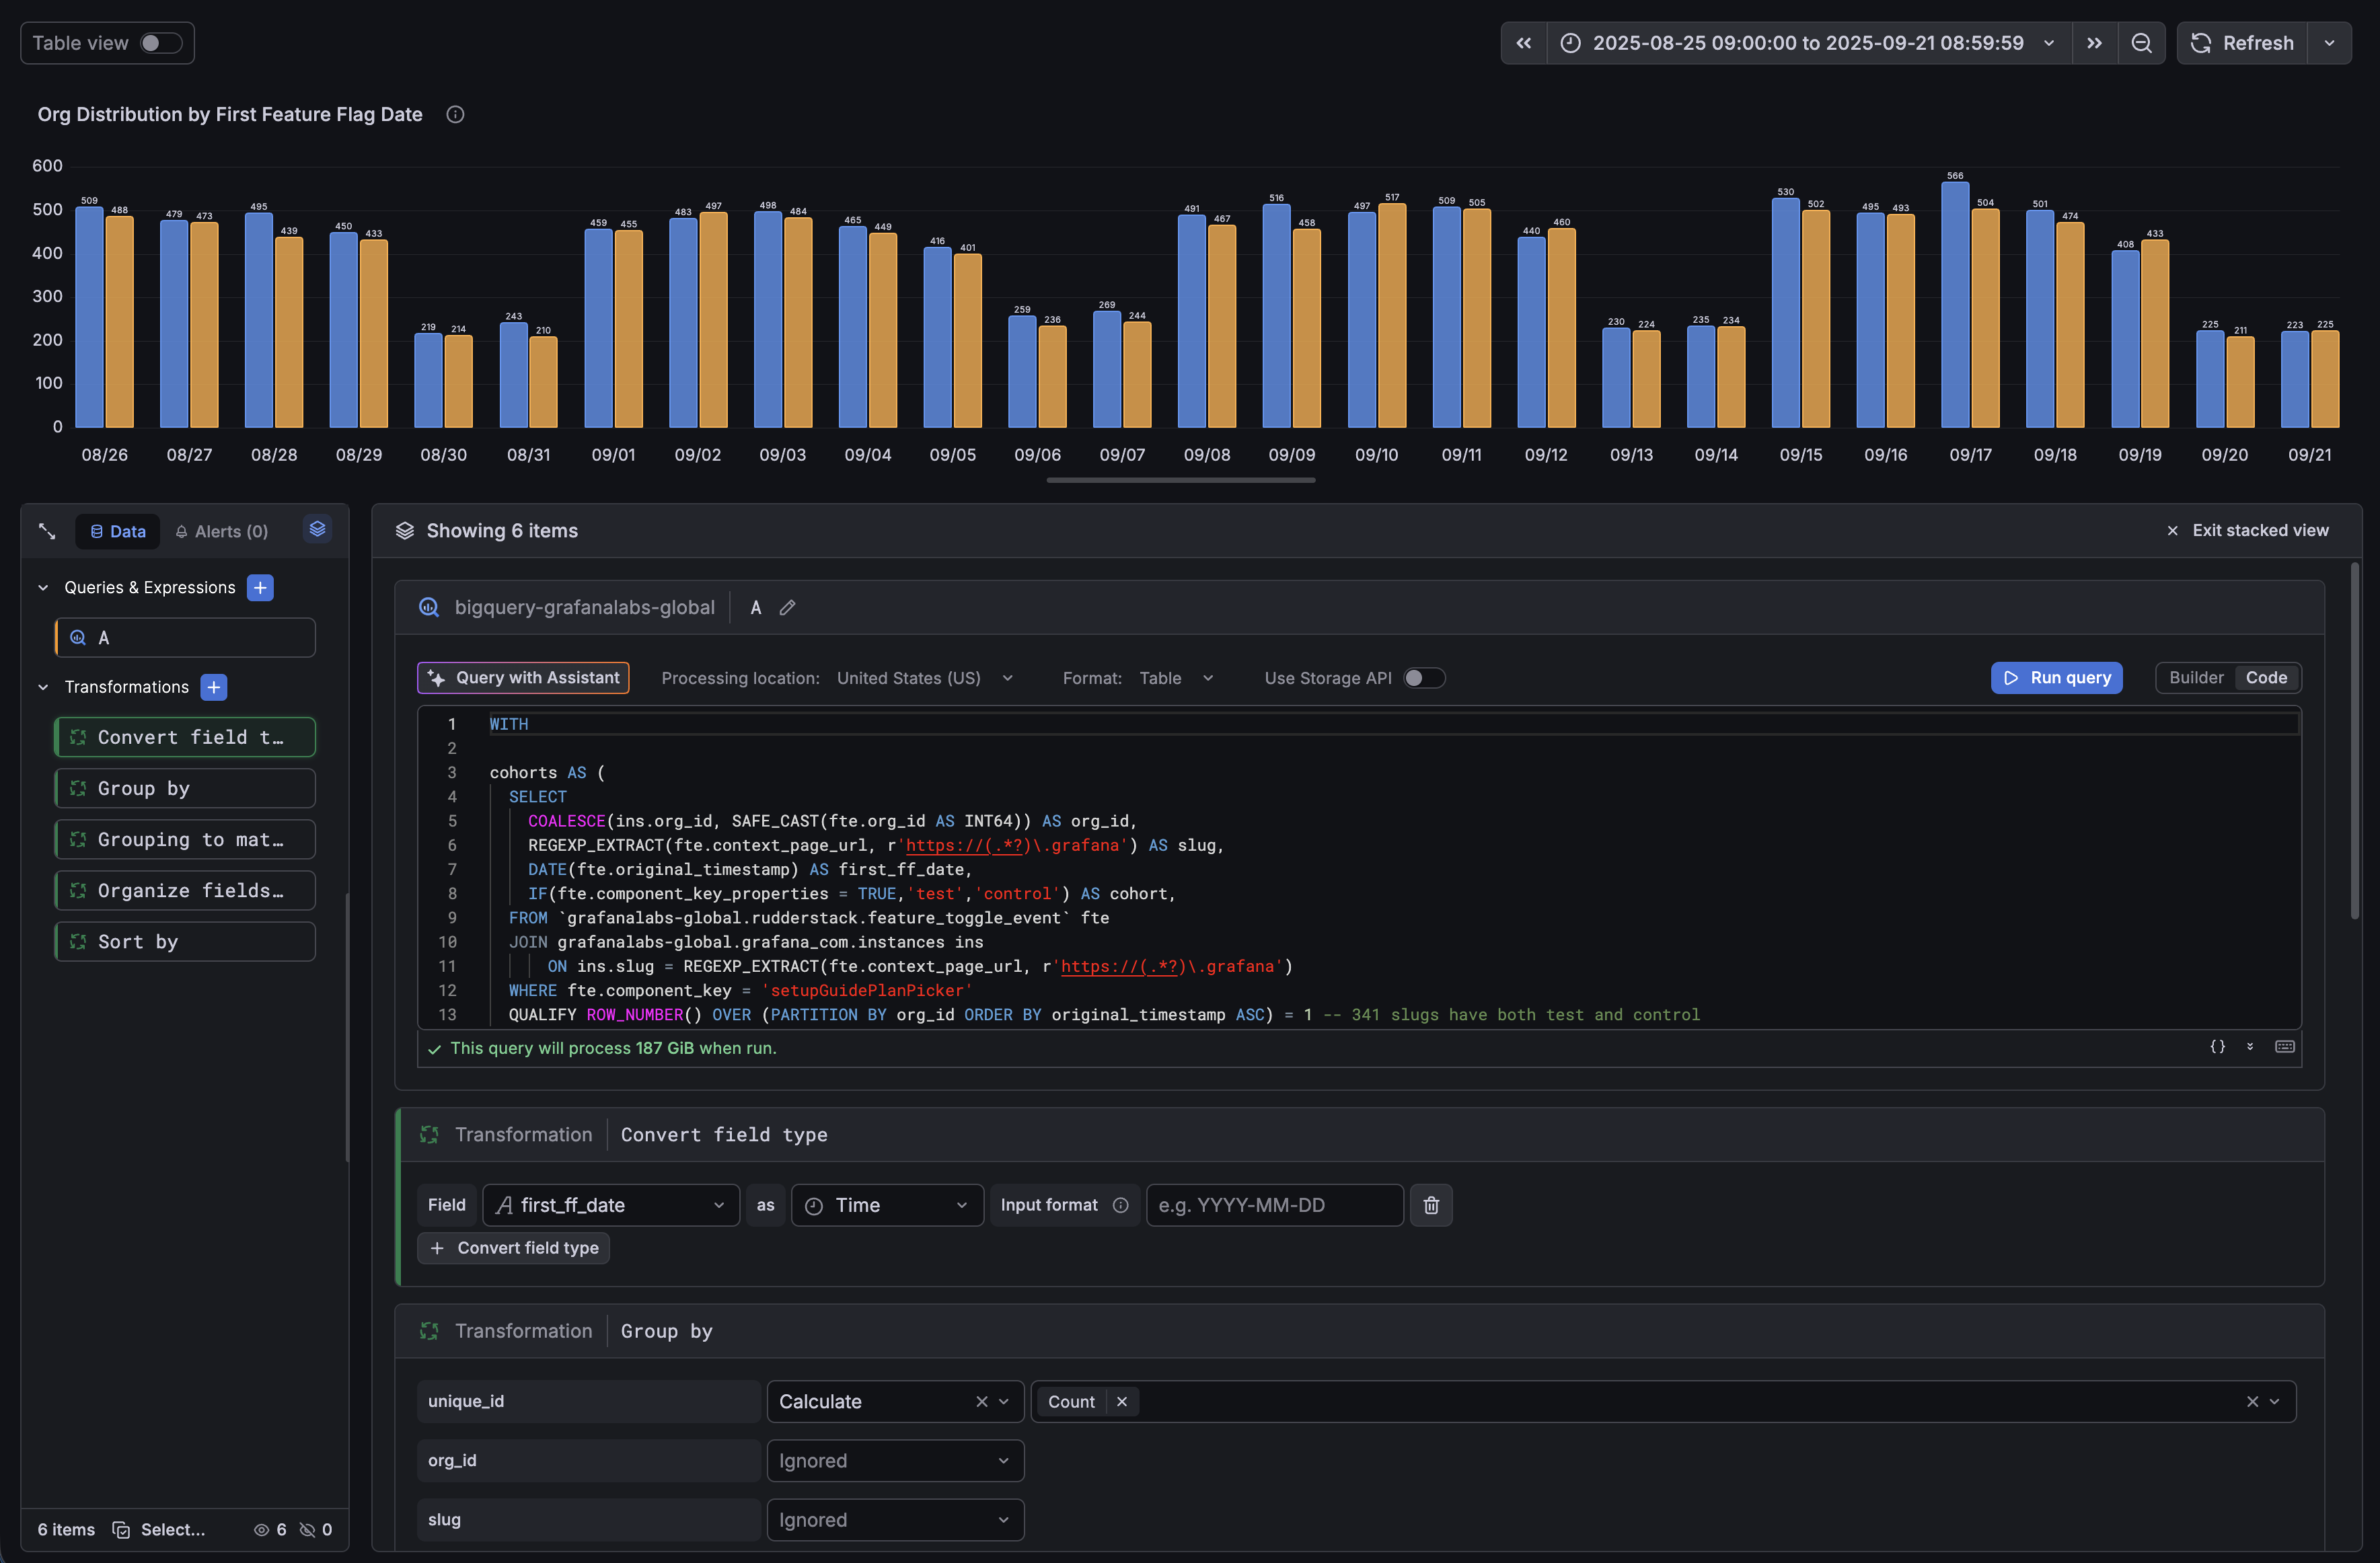
Task: Toggle stacked view layers icon in sidebar
Action: [x=317, y=529]
